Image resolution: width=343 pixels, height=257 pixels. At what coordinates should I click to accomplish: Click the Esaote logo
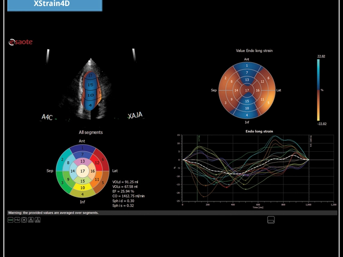pyautogui.click(x=21, y=42)
